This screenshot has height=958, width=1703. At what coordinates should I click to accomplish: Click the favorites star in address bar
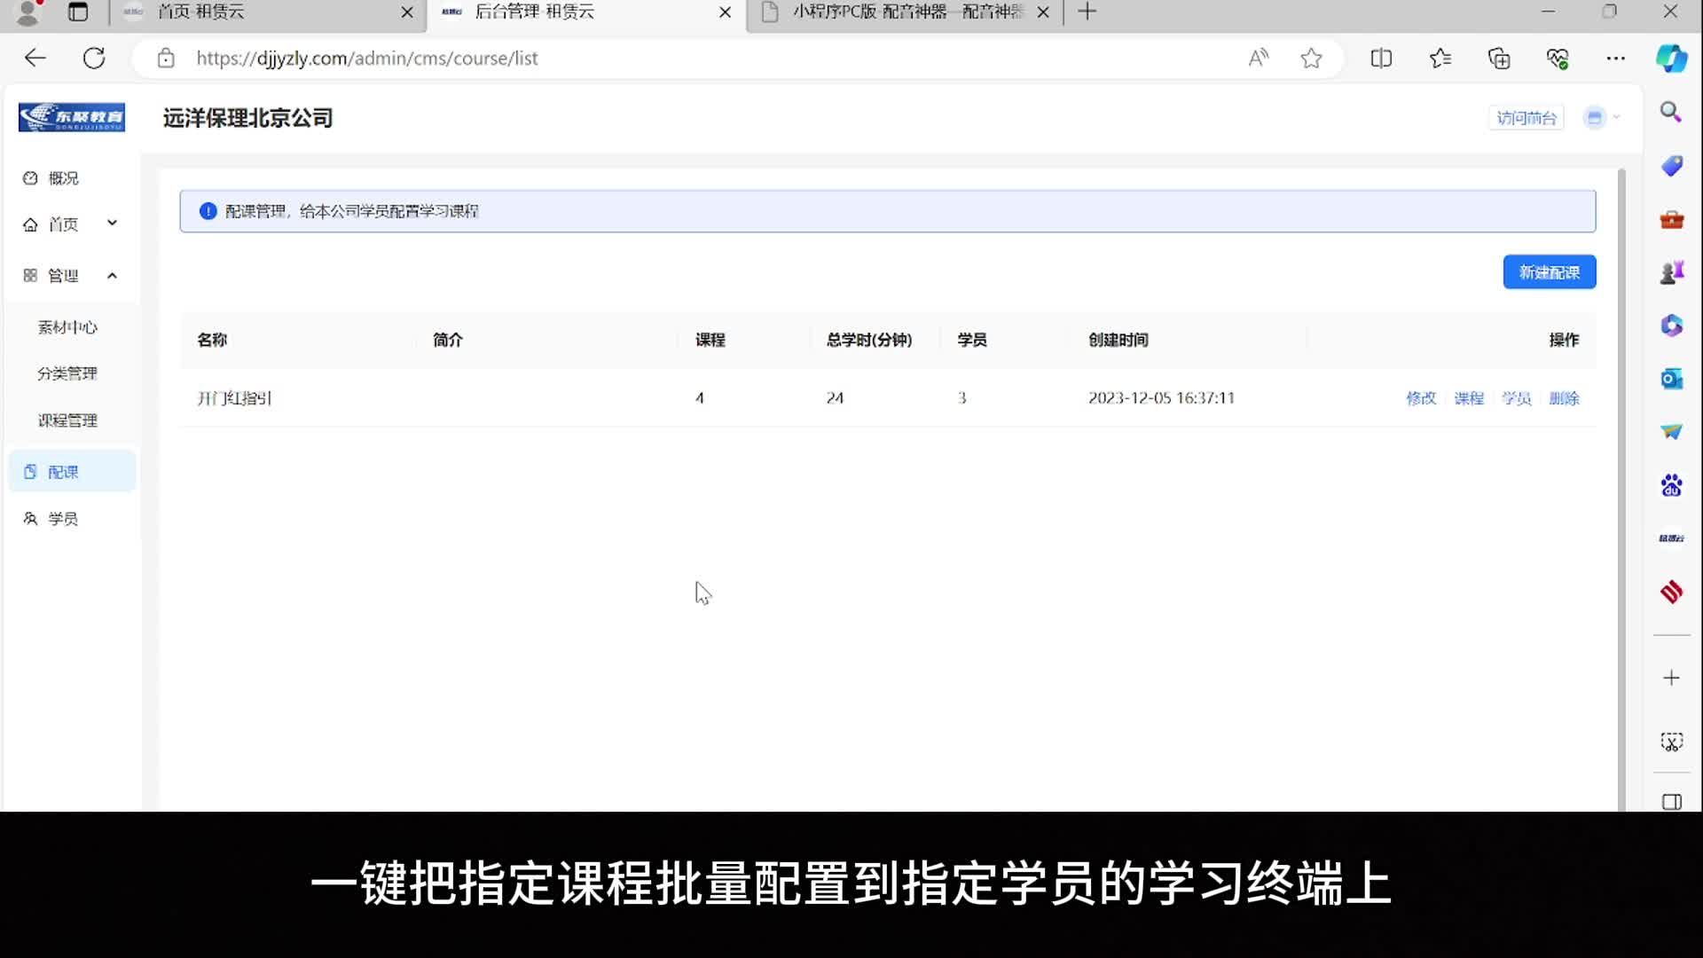click(x=1311, y=59)
